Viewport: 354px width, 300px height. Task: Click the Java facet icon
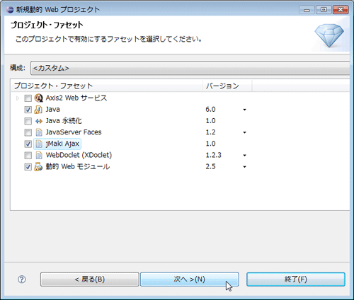(x=38, y=110)
